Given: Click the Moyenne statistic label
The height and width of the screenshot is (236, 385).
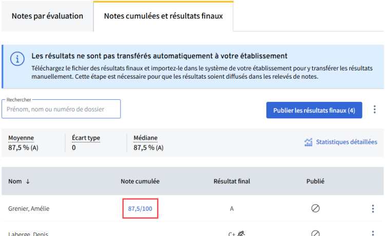Looking at the screenshot, I should (21, 138).
